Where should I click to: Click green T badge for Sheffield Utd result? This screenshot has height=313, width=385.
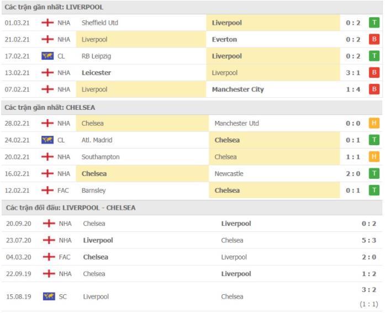coord(374,23)
